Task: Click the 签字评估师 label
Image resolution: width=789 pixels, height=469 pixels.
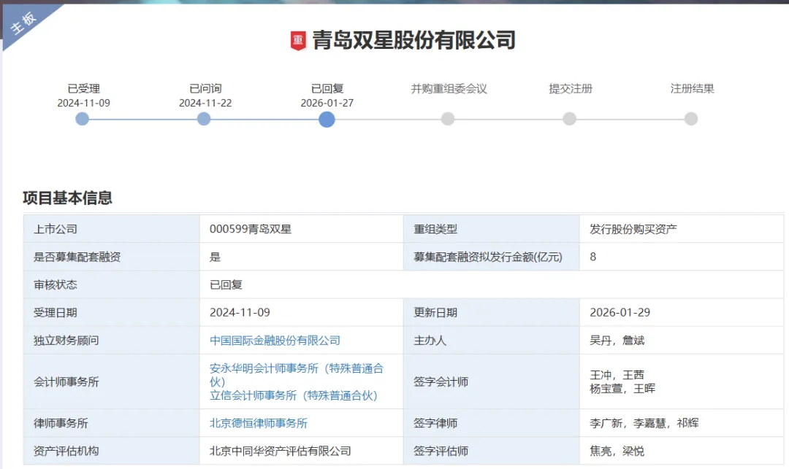Action: coord(441,451)
